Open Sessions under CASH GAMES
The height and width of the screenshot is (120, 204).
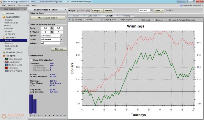coord(9,28)
